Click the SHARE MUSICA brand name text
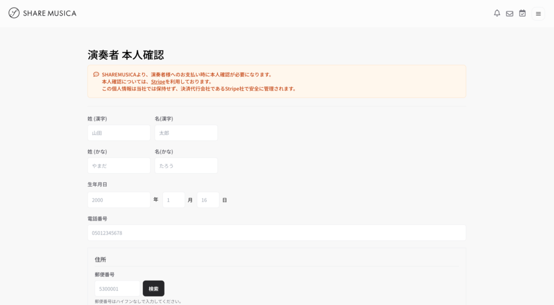The width and height of the screenshot is (554, 305). click(x=49, y=13)
